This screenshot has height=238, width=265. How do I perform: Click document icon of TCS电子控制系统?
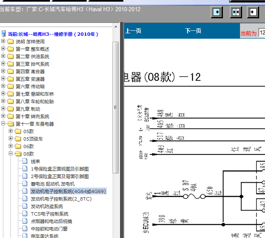tap(25, 213)
